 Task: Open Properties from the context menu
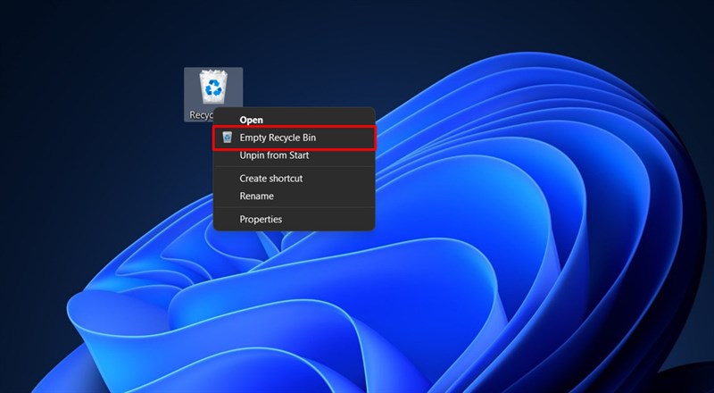click(261, 219)
